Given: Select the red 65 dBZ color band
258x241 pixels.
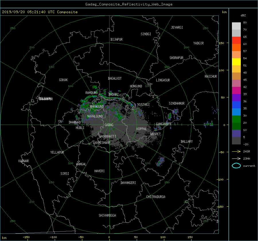Looking at the screenshot, I should [236, 40].
